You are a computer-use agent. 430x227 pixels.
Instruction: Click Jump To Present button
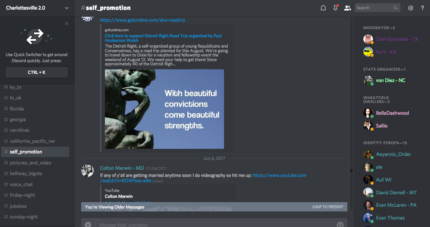[328, 207]
